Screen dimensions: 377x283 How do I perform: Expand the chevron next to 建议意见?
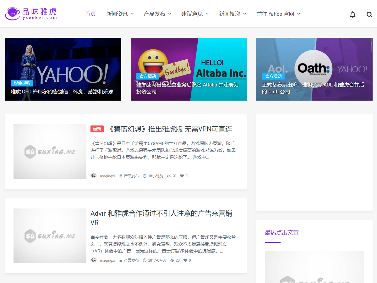click(x=207, y=14)
